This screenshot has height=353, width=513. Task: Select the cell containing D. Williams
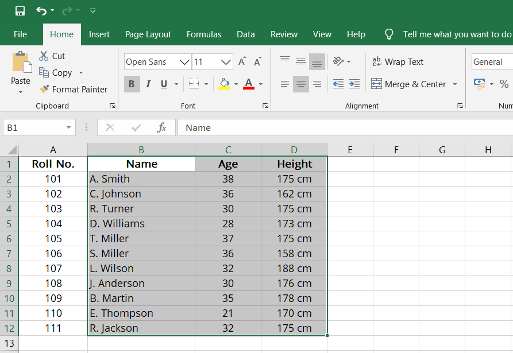pyautogui.click(x=141, y=224)
